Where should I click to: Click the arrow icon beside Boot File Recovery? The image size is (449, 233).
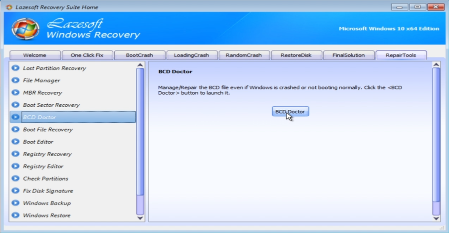15,129
